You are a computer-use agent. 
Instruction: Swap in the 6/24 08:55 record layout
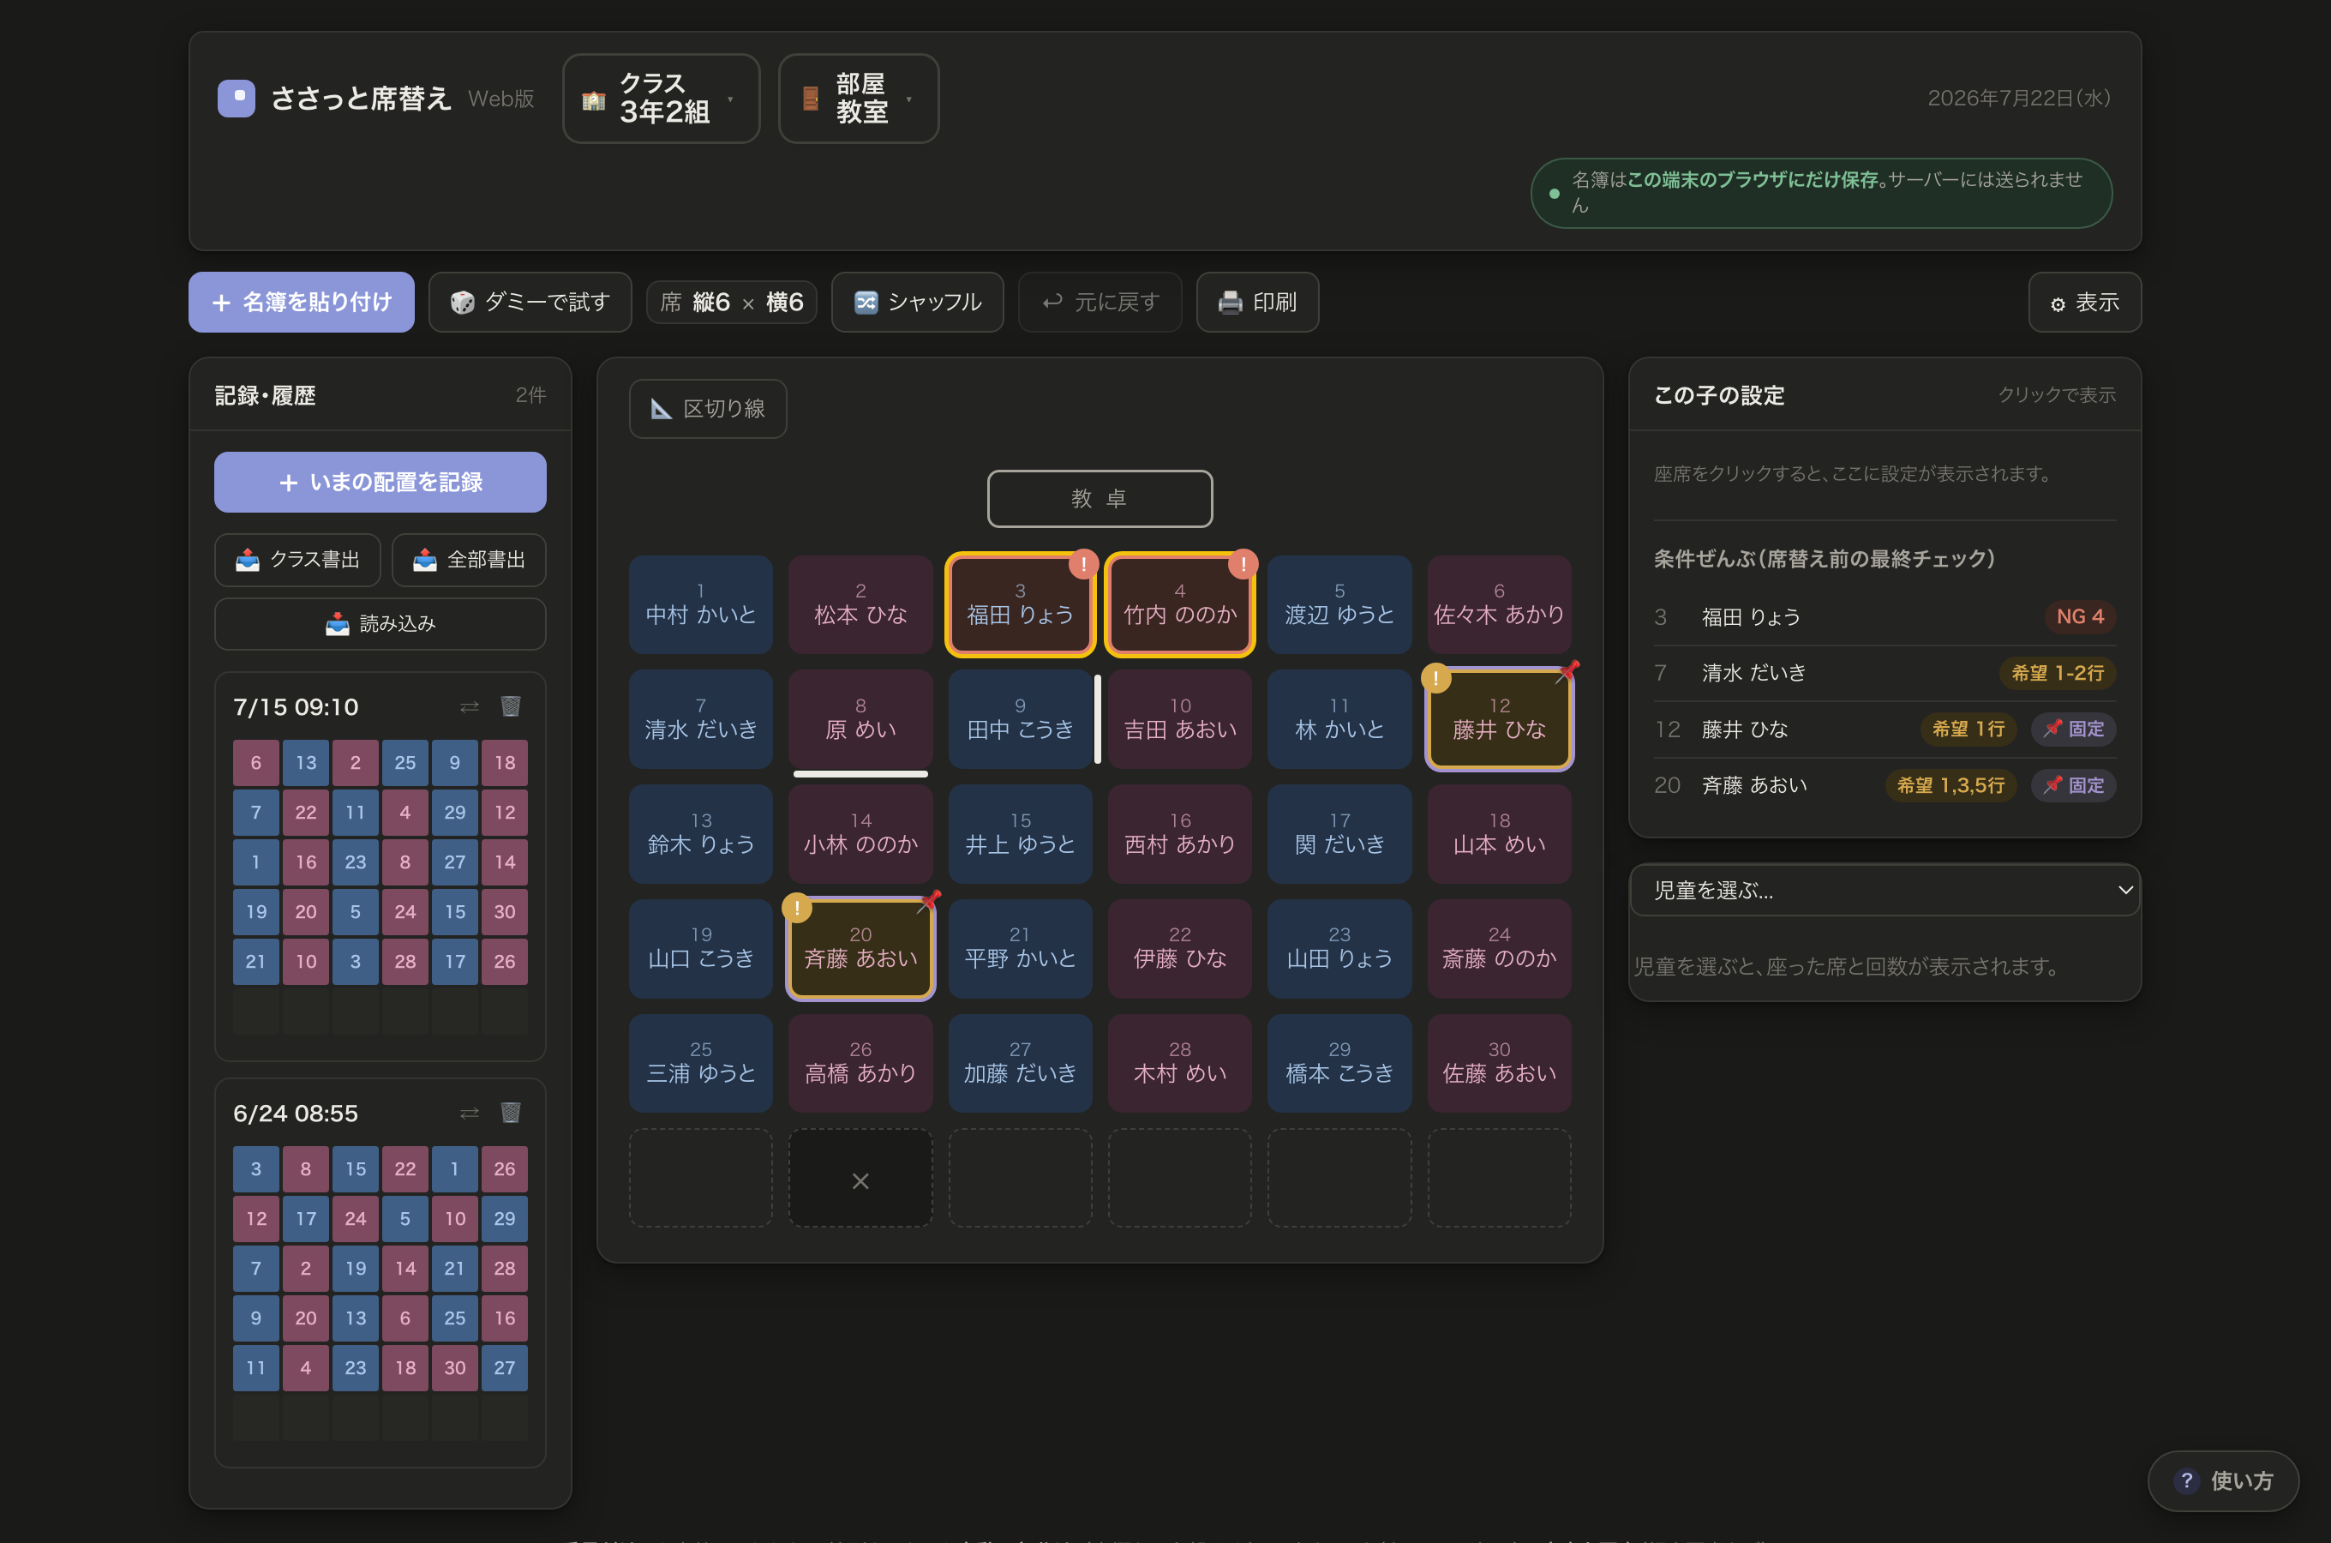coord(469,1113)
